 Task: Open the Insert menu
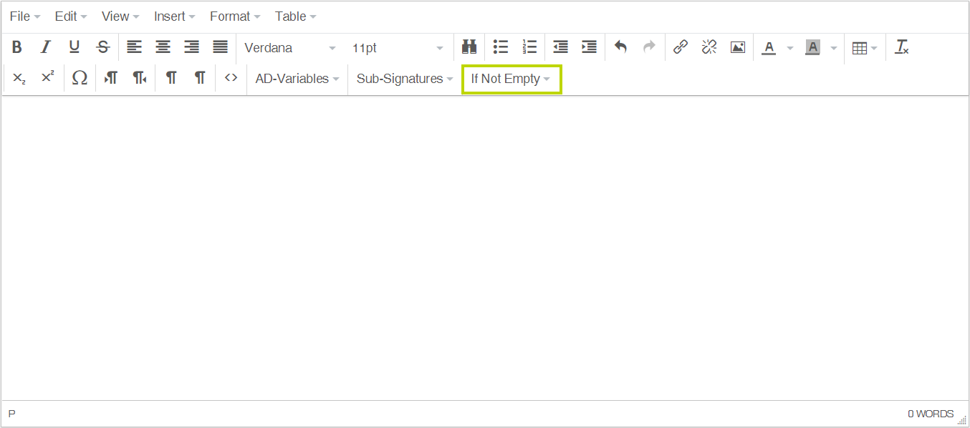(x=174, y=16)
